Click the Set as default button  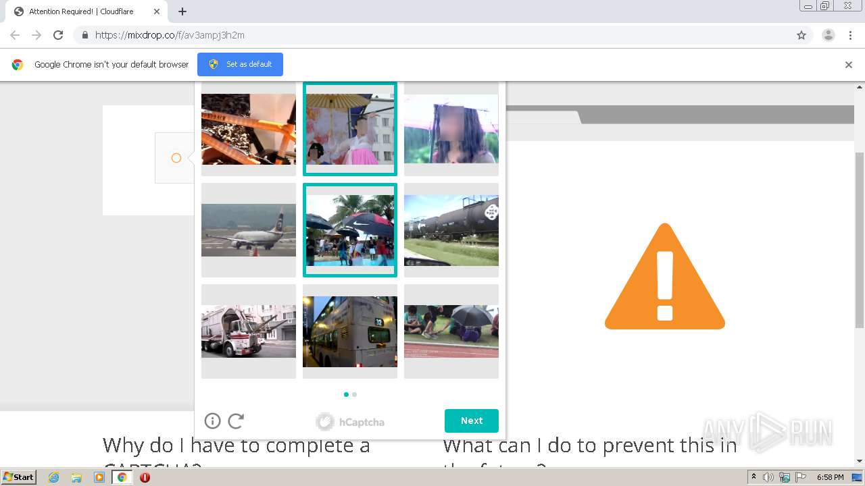click(x=240, y=64)
